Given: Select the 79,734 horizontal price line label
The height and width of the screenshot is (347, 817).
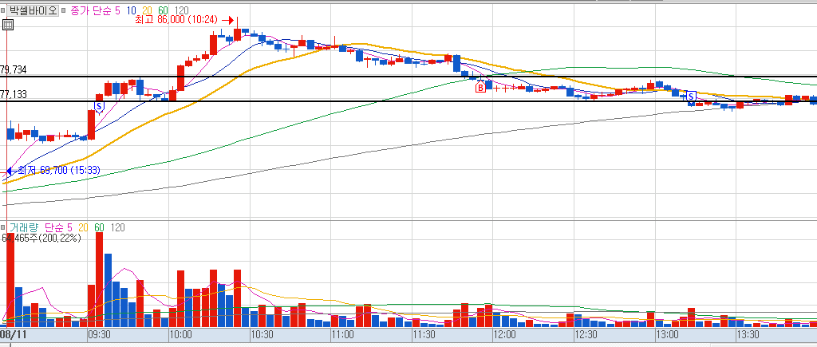Looking at the screenshot, I should pyautogui.click(x=14, y=69).
